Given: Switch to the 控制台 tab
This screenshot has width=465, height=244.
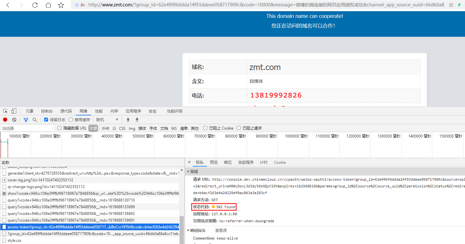Looking at the screenshot, I should [x=47, y=111].
